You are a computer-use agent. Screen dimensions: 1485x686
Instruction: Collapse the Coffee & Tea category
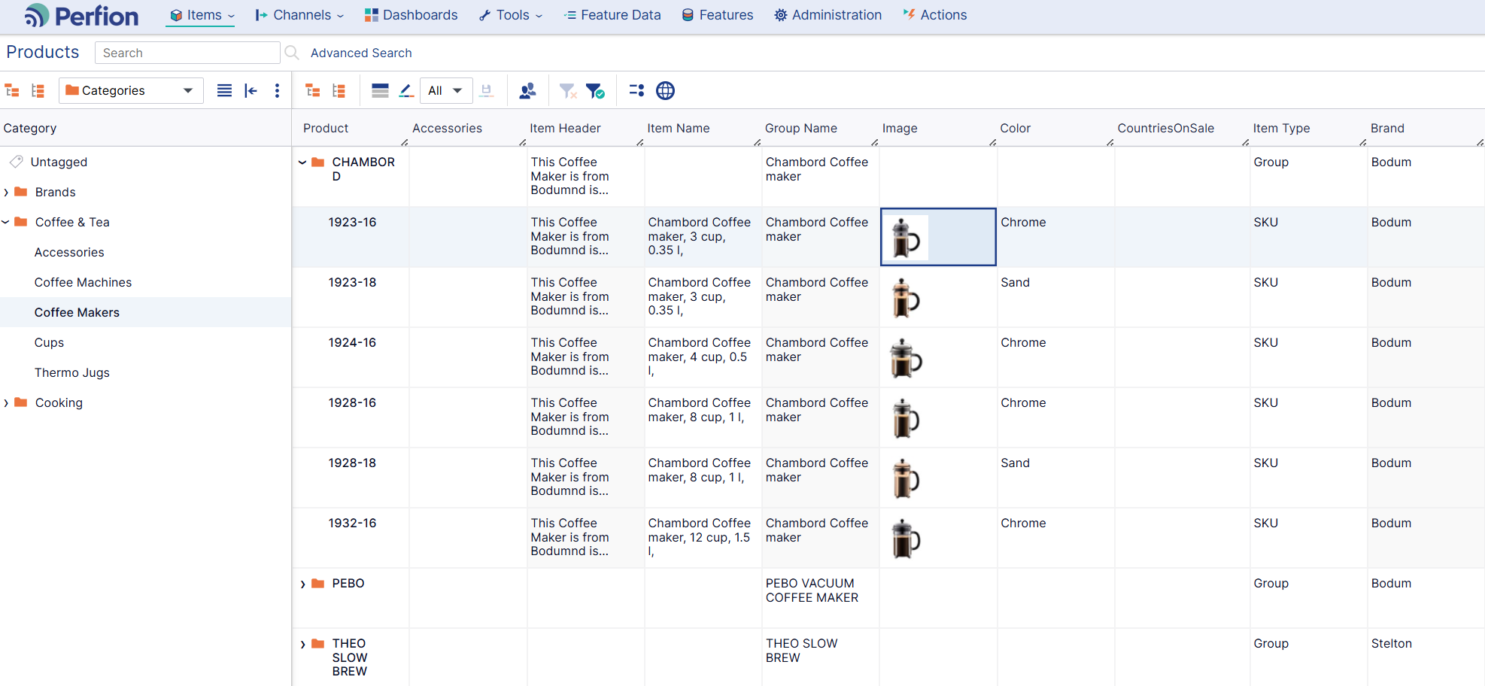(x=6, y=223)
